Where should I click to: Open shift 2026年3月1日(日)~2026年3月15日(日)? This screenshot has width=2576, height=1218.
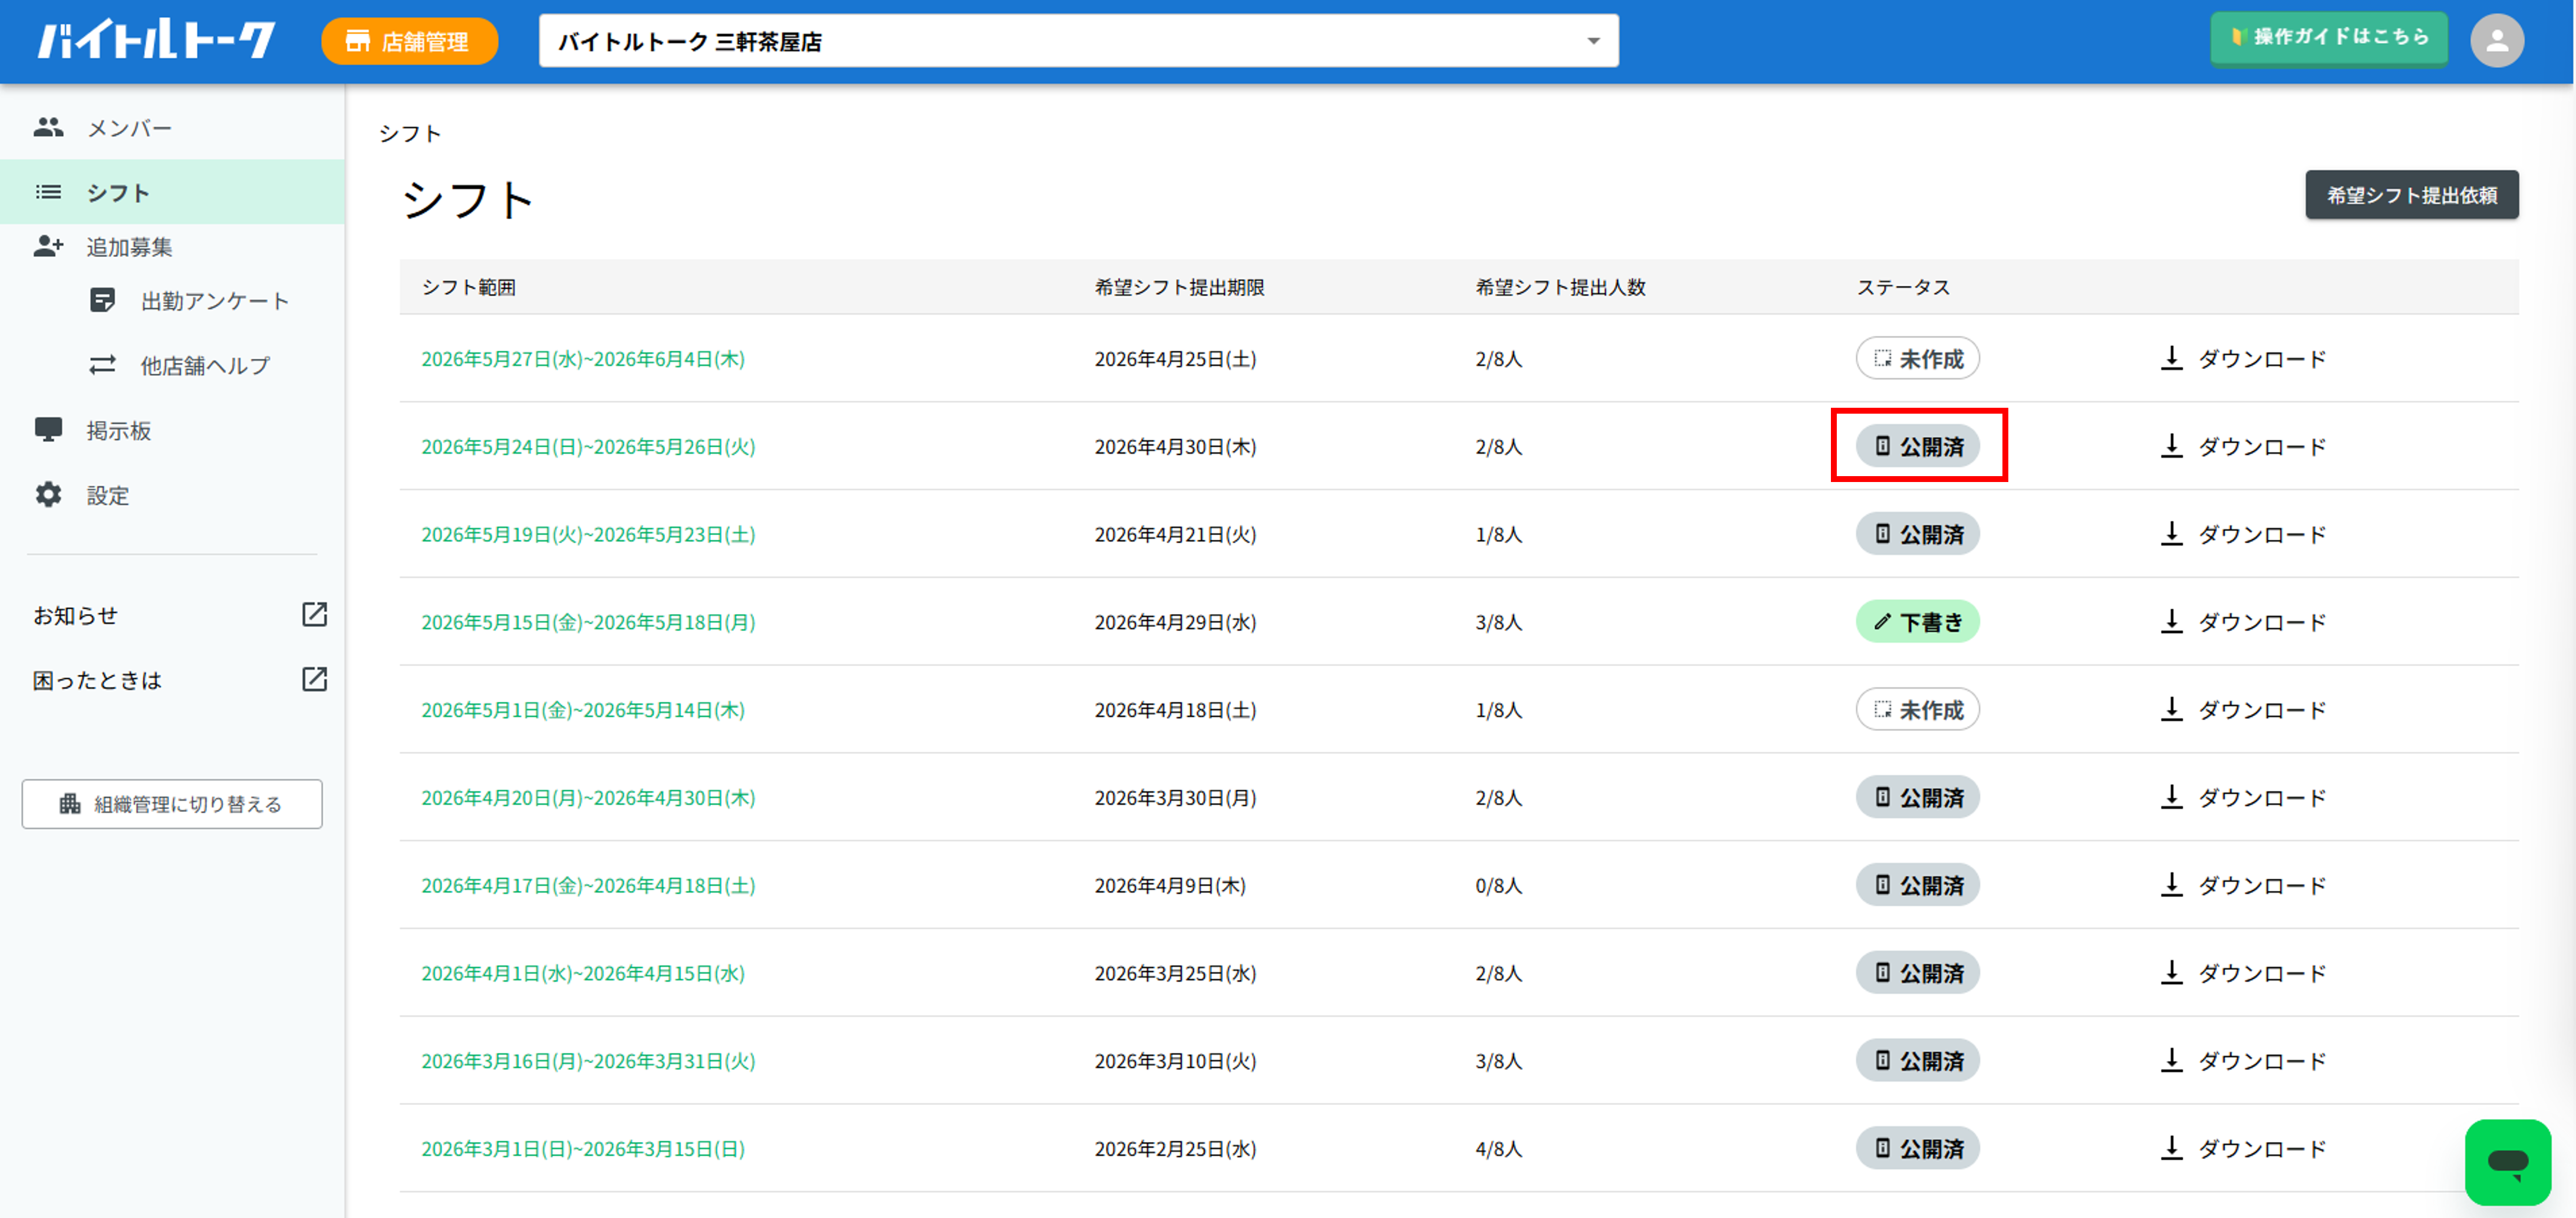click(x=583, y=1149)
